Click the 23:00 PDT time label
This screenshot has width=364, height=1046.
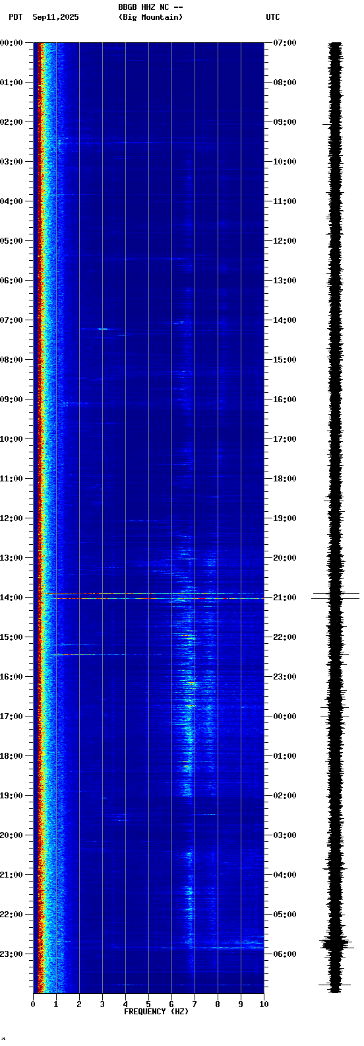pos(12,954)
